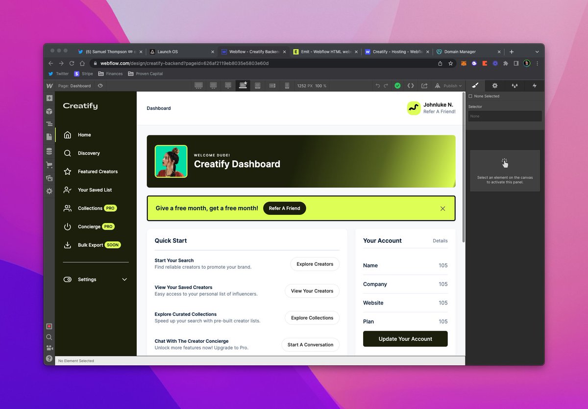The width and height of the screenshot is (588, 409).
Task: Switch to the Element Settings gear tab
Action: (x=495, y=86)
